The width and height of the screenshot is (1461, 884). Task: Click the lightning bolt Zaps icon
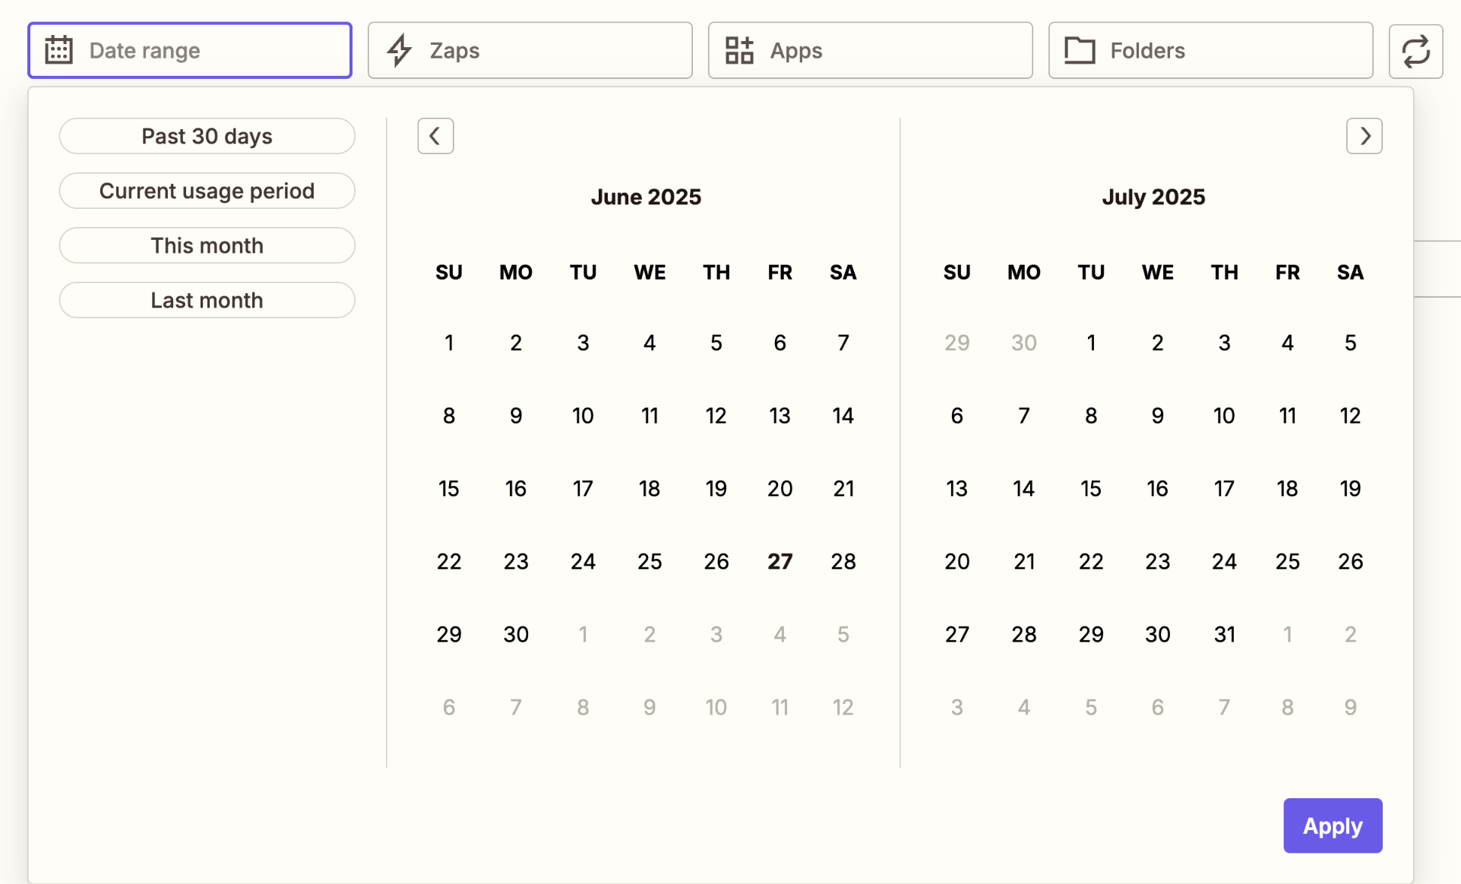coord(400,50)
